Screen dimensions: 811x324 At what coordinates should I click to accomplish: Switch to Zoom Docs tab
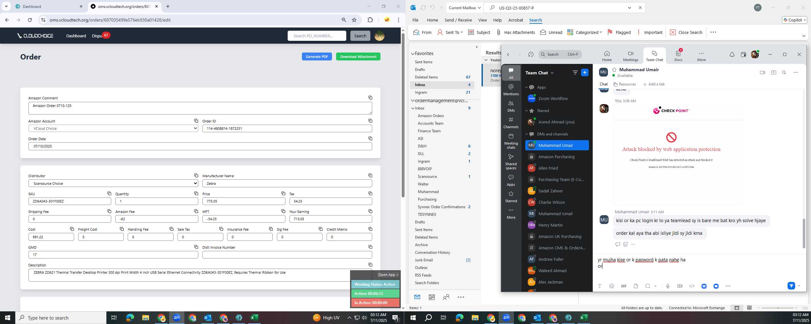(x=678, y=56)
